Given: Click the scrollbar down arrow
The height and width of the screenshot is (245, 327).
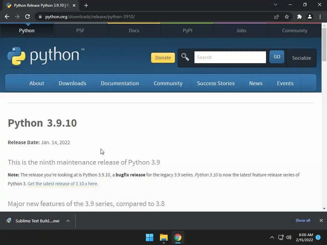Looking at the screenshot, I should 324,209.
